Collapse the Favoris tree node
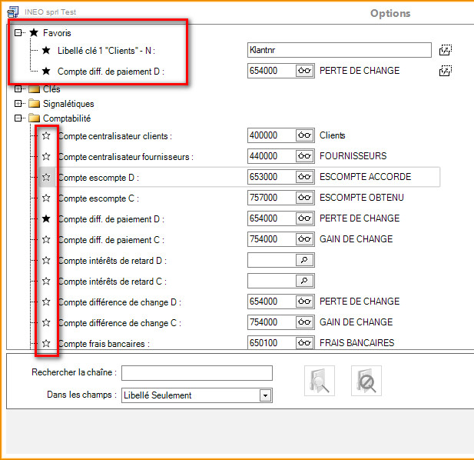474x460 pixels. click(18, 33)
